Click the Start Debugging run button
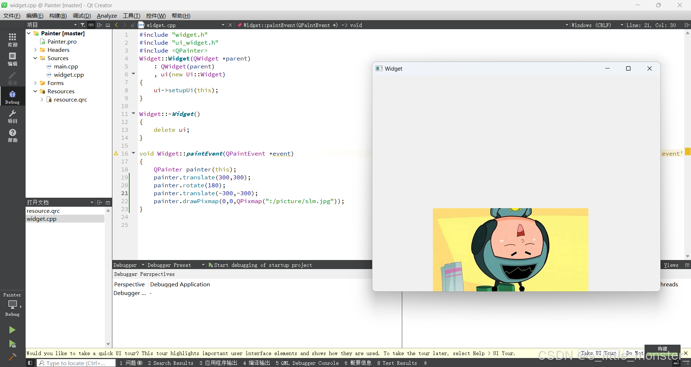 tap(12, 344)
